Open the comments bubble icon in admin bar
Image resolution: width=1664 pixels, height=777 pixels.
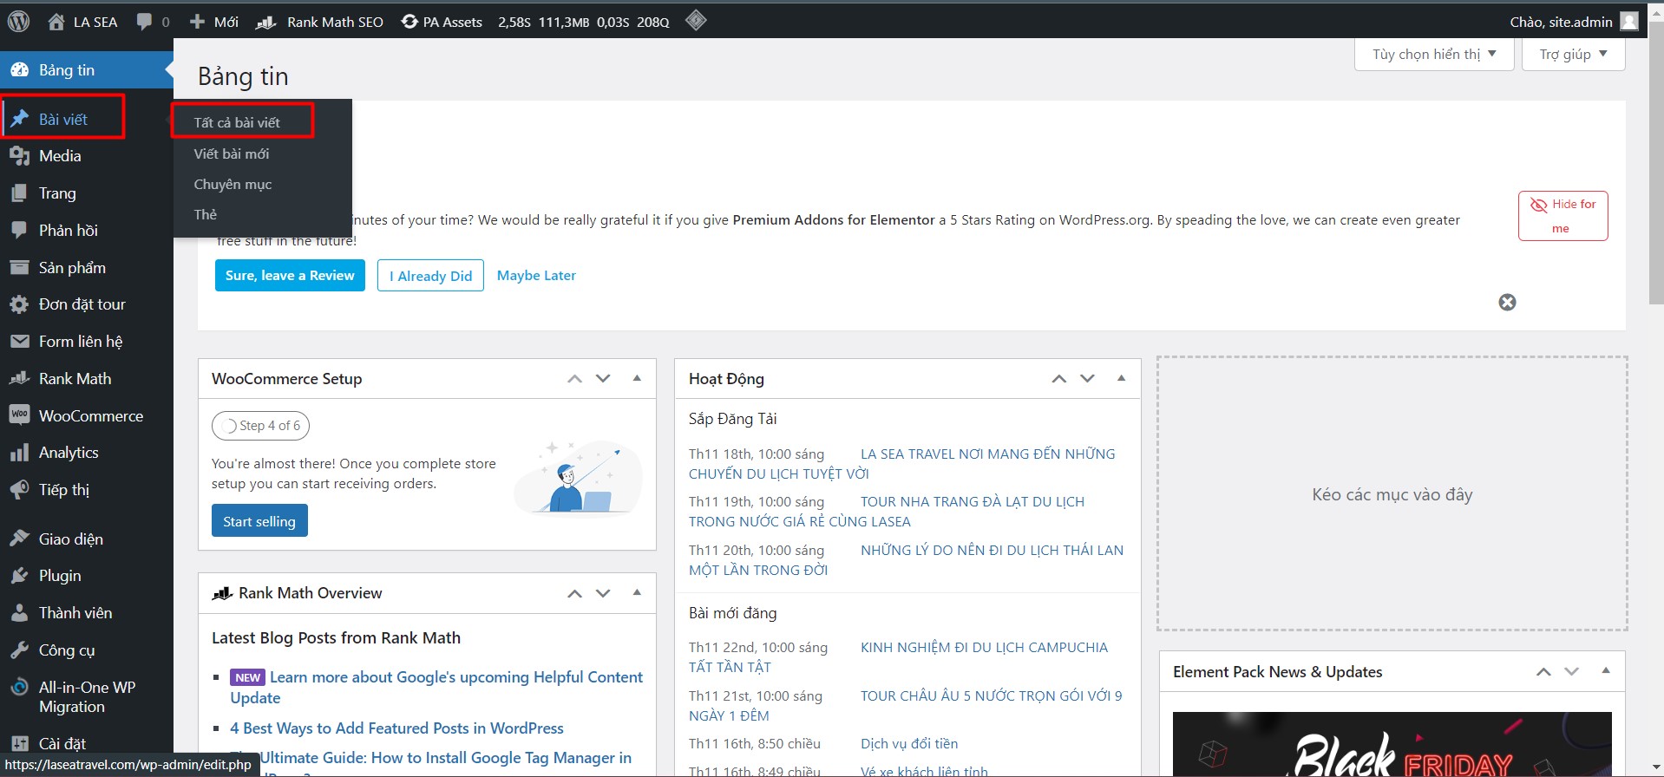144,22
